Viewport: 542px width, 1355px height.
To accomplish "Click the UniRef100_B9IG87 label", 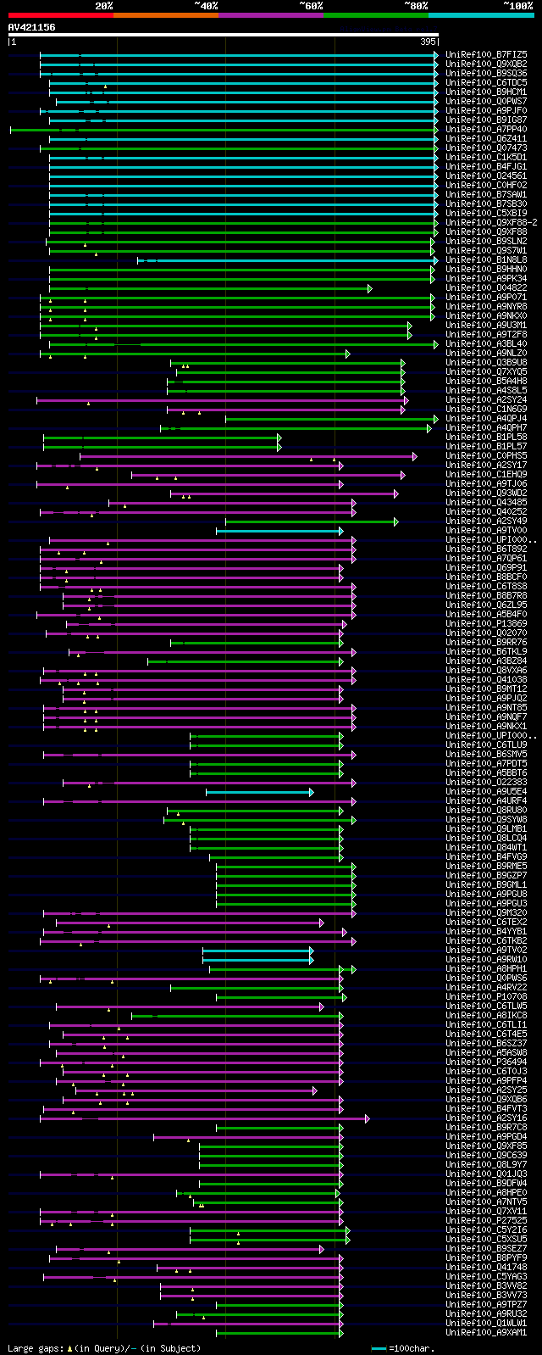I will pos(486,120).
